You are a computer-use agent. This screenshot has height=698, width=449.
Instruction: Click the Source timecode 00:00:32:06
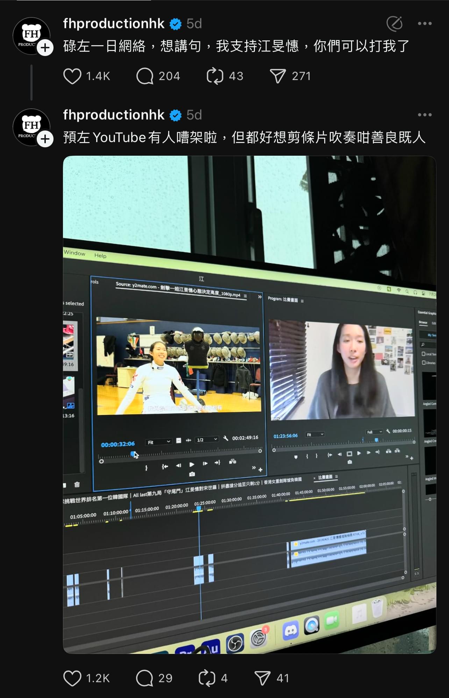coord(118,444)
